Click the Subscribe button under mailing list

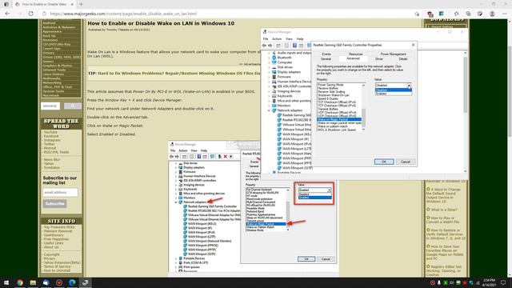pyautogui.click(x=54, y=203)
